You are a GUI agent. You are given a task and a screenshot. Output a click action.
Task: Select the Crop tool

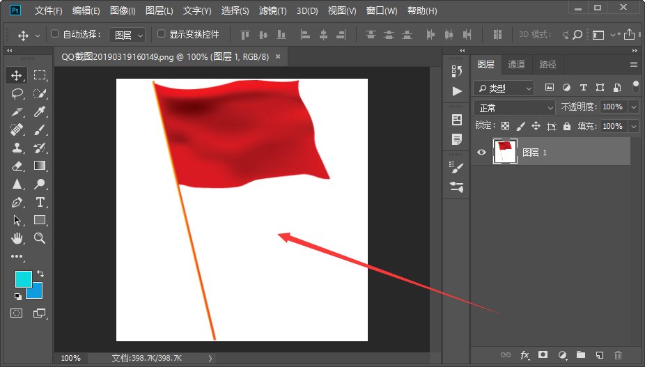tap(17, 112)
